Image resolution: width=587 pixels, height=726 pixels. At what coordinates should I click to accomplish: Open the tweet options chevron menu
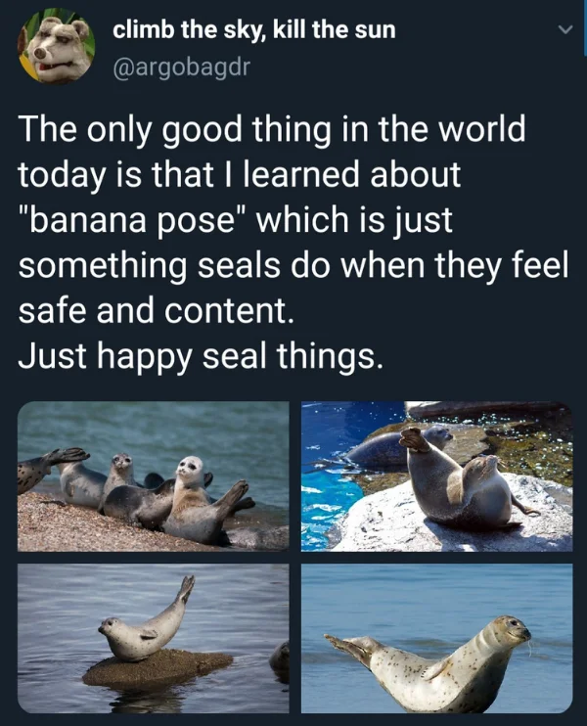564,30
